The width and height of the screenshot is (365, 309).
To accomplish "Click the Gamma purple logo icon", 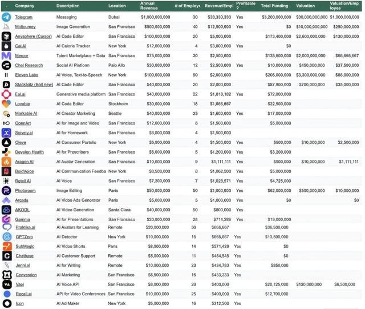I will [6, 219].
